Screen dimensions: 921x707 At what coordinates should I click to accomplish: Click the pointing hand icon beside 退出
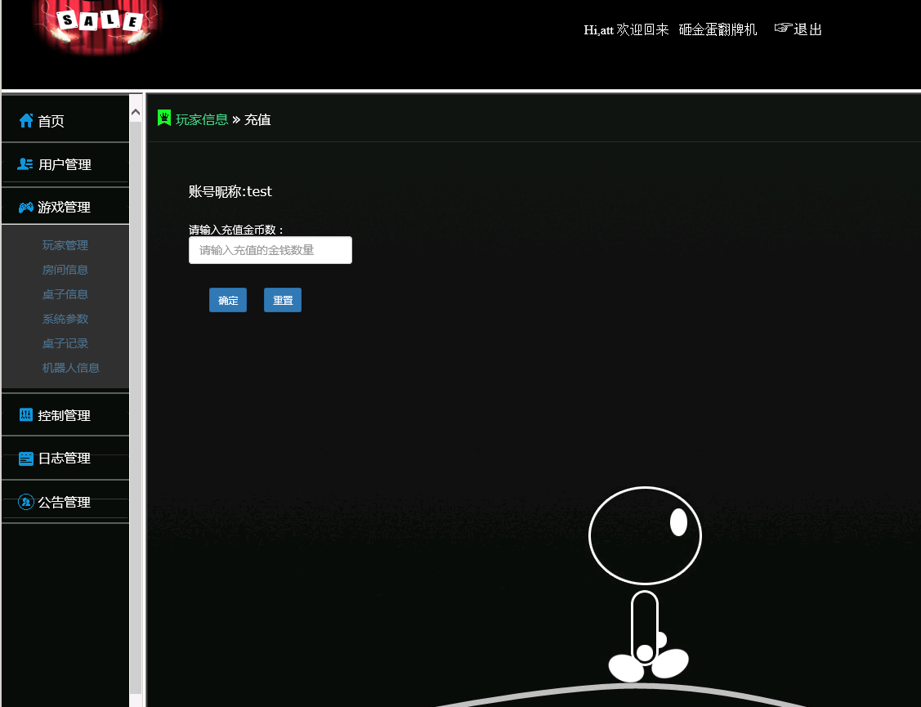pyautogui.click(x=781, y=29)
